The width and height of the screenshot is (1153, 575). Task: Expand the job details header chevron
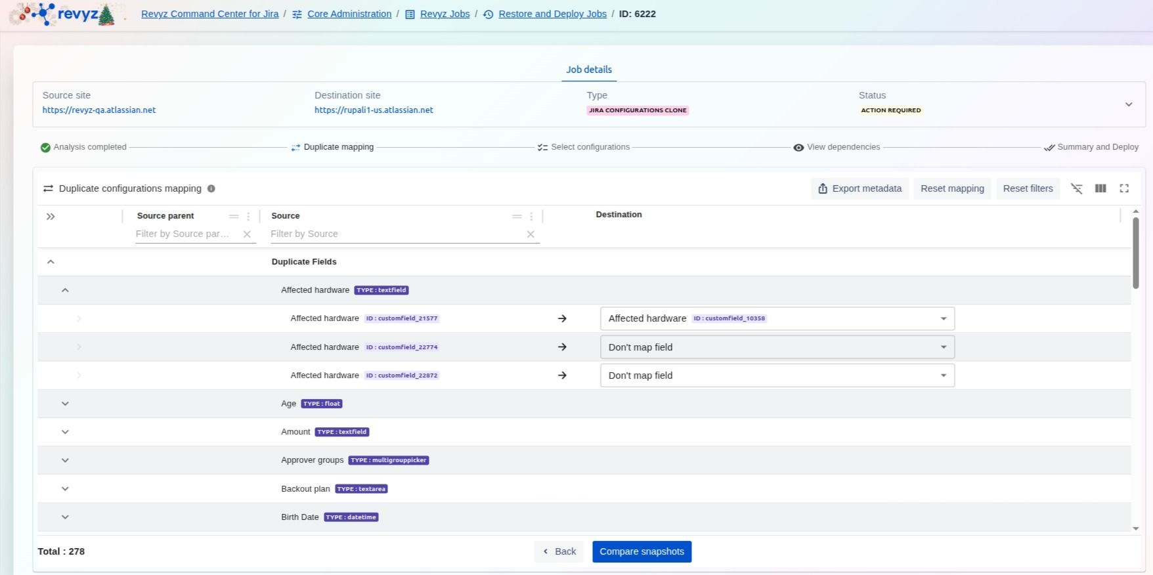pos(1128,104)
